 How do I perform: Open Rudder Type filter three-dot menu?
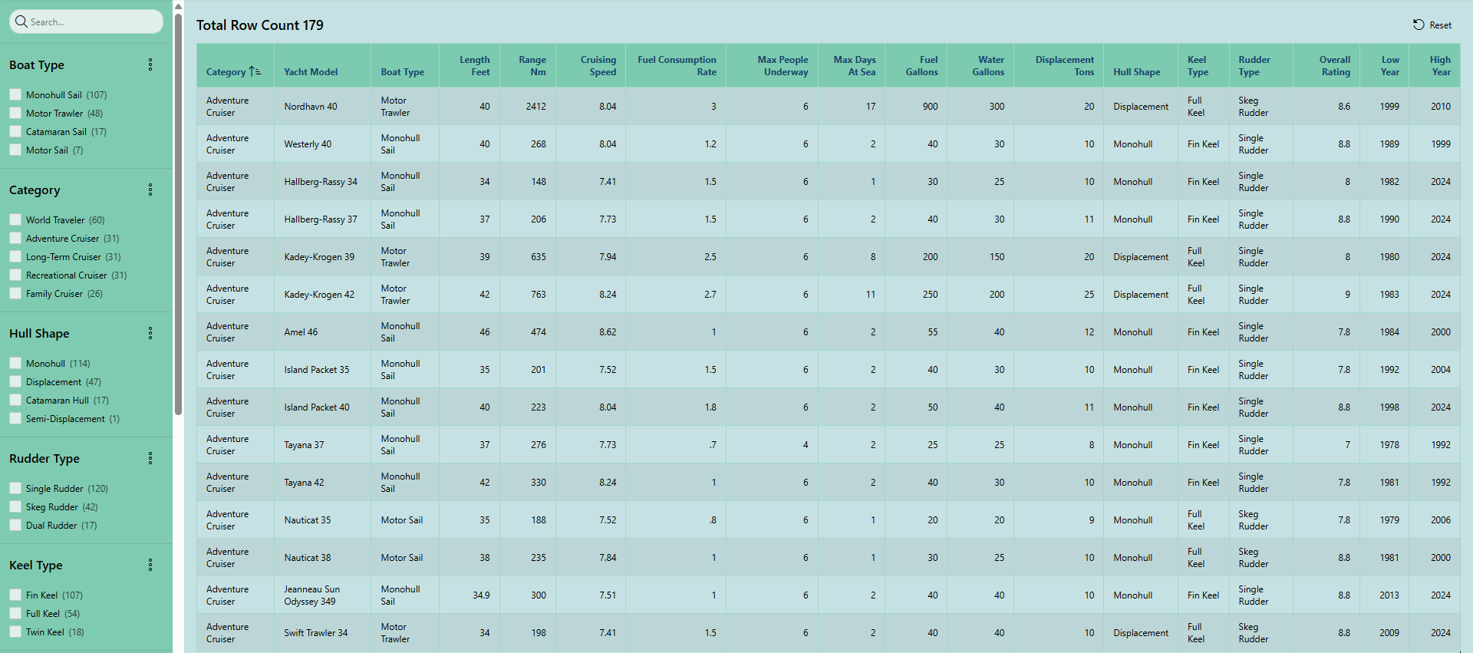[150, 458]
